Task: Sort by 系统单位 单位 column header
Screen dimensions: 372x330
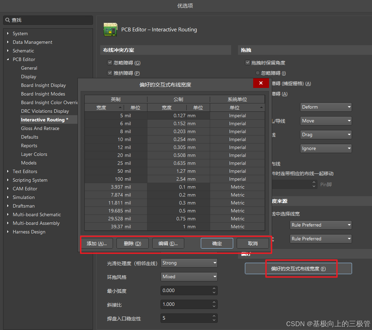Action: 237,108
